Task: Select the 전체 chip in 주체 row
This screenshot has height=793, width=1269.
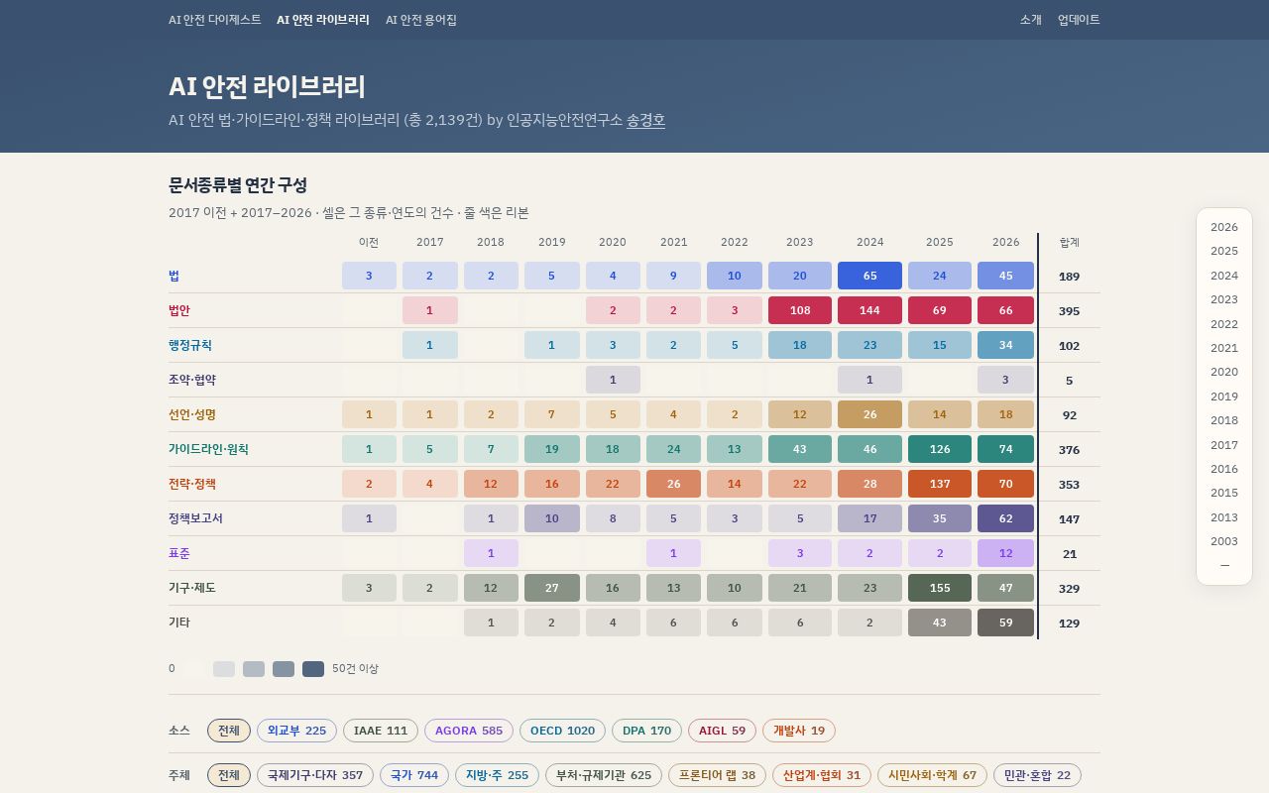Action: click(229, 775)
